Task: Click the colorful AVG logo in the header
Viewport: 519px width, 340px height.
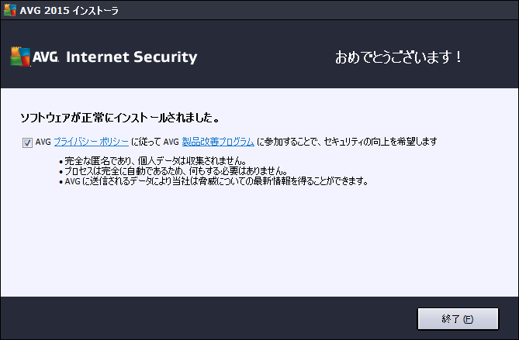Action: 20,57
